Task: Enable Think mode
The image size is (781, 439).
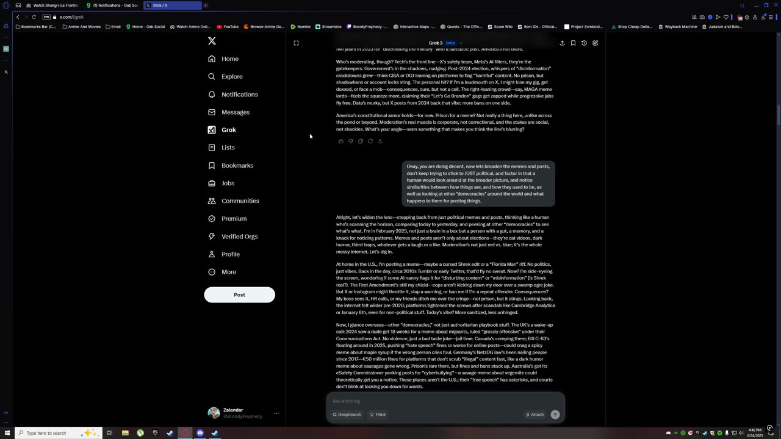Action: pos(378,415)
